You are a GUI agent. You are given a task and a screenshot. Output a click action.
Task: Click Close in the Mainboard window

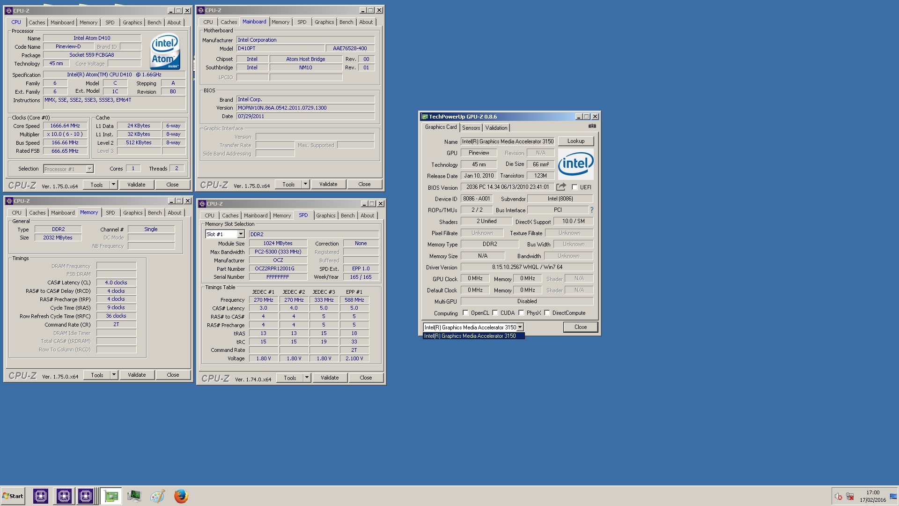point(364,184)
